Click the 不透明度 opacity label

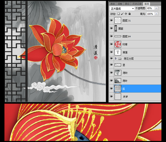click(x=140, y=8)
